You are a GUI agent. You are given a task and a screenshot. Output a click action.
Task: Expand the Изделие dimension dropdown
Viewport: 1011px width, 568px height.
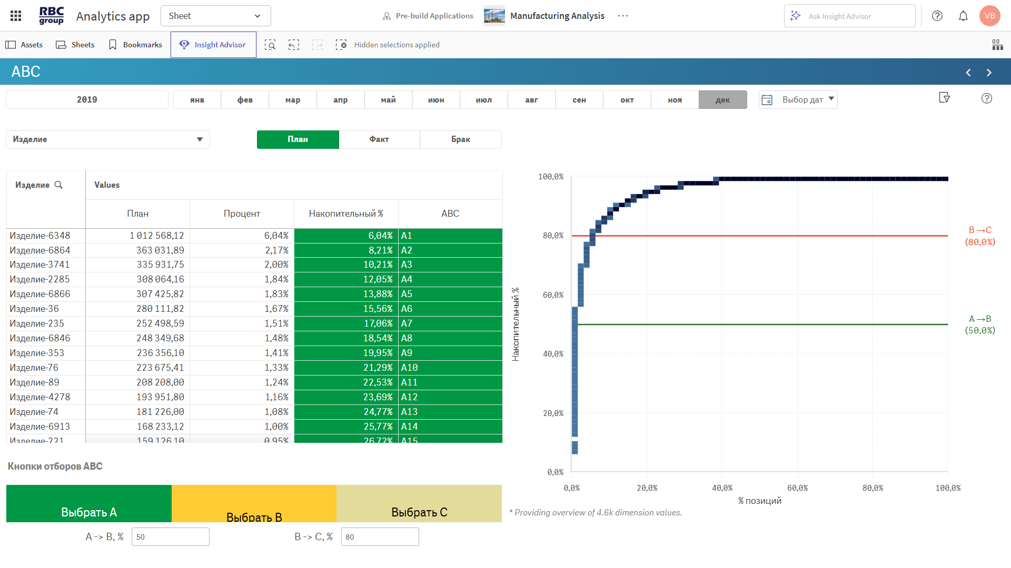pyautogui.click(x=200, y=139)
